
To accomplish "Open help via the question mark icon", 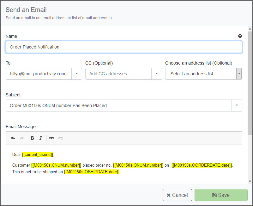I will (x=240, y=36).
